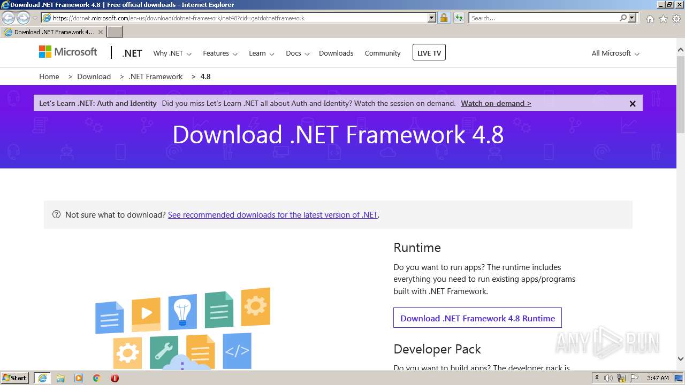Click the question mark help icon

point(56,214)
